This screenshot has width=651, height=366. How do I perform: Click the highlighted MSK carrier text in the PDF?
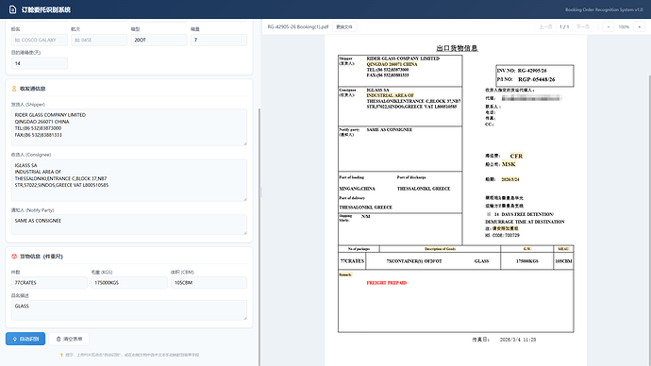[x=509, y=164]
